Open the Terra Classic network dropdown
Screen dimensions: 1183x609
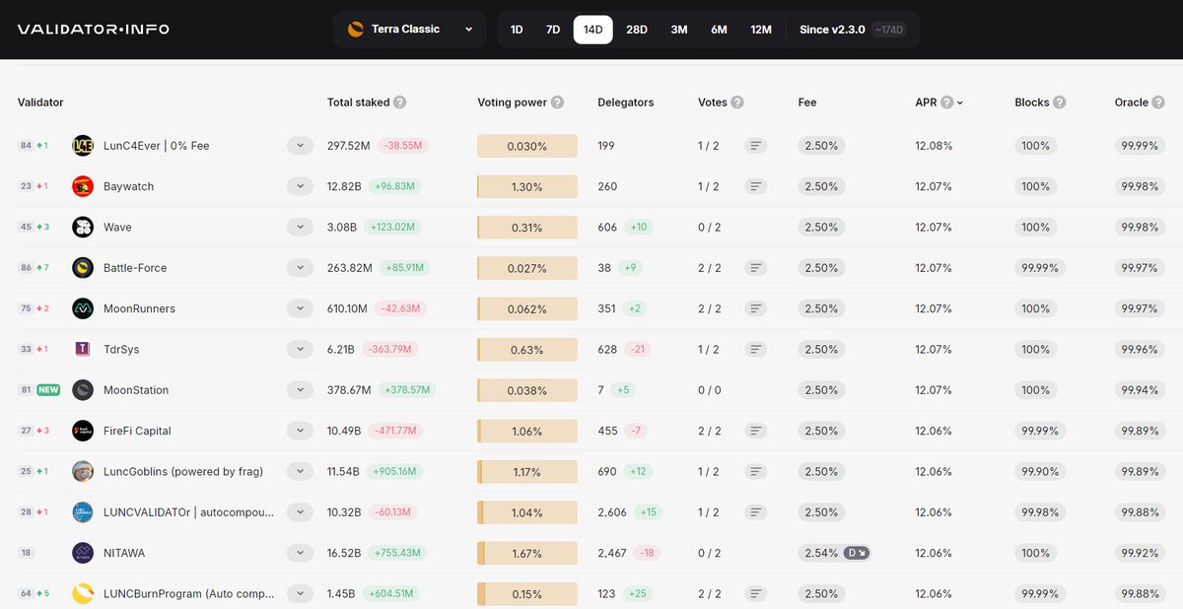409,30
